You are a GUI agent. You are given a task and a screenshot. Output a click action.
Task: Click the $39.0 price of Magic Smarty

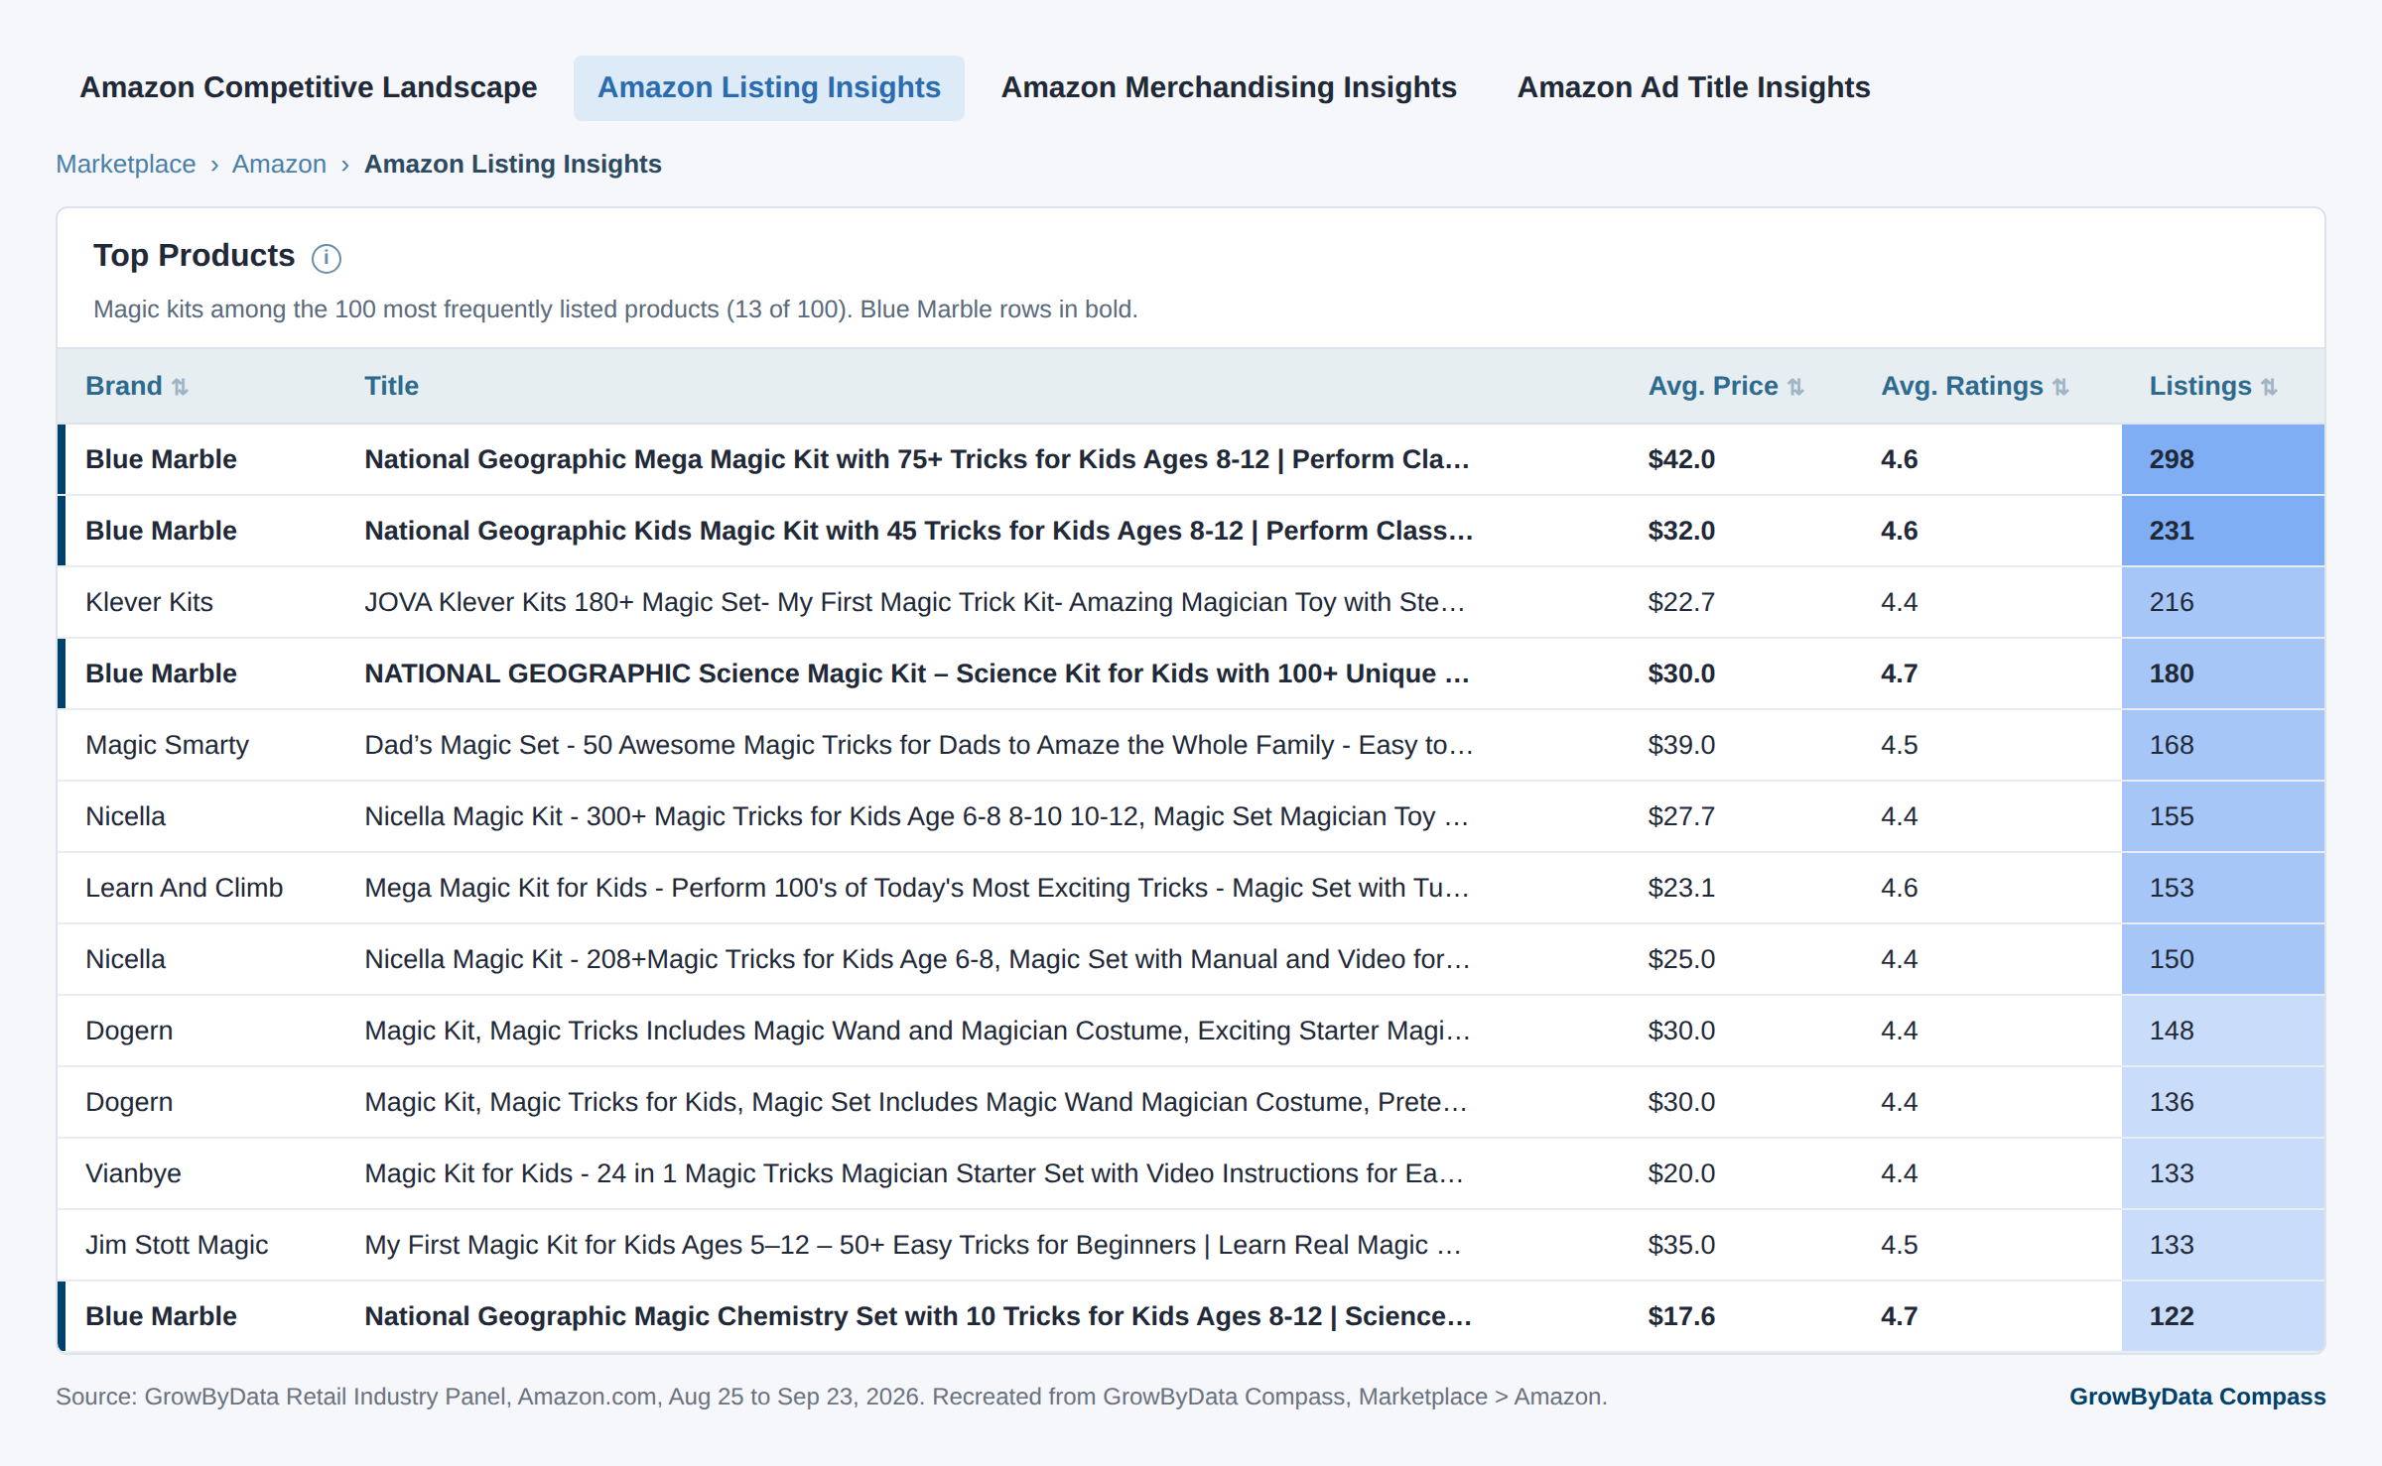[x=1681, y=745]
